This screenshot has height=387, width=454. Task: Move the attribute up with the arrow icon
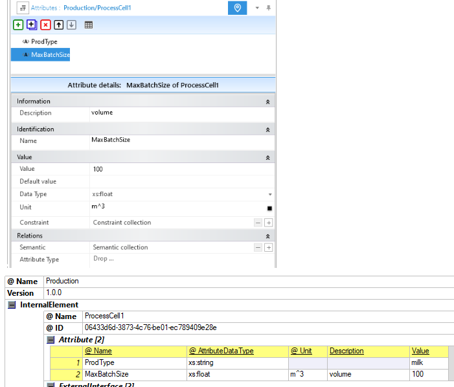58,25
